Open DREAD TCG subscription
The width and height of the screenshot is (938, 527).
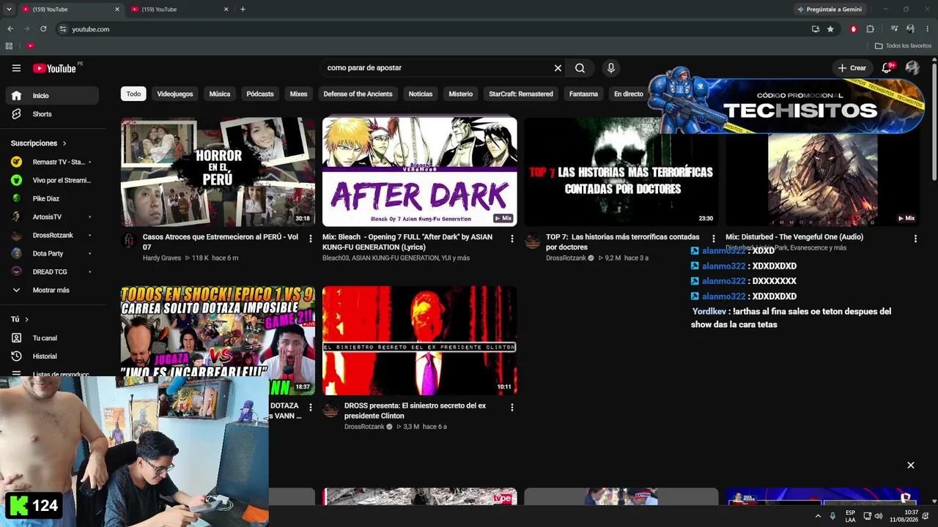[x=52, y=272]
